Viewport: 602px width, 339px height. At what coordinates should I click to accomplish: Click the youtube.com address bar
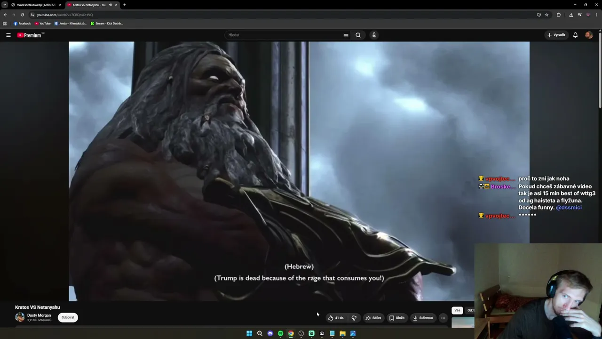pos(282,15)
